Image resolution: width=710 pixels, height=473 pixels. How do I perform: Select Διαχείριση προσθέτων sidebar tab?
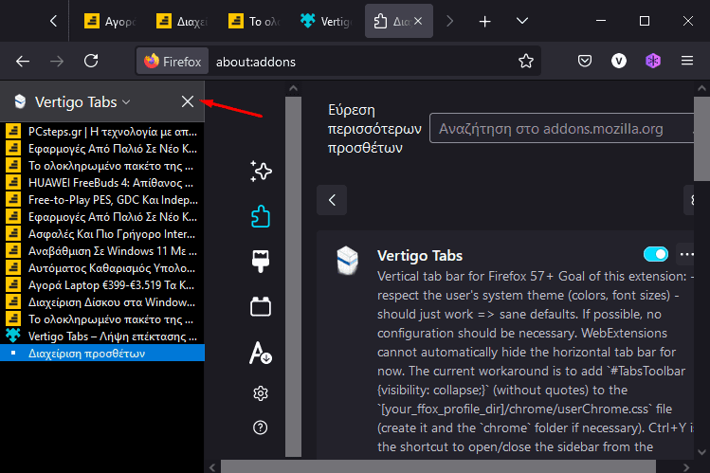[102, 353]
